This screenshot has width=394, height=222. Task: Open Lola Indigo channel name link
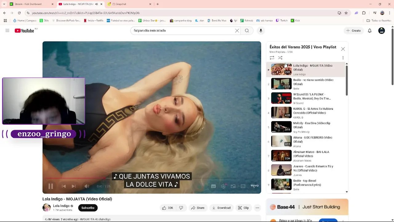click(x=61, y=206)
